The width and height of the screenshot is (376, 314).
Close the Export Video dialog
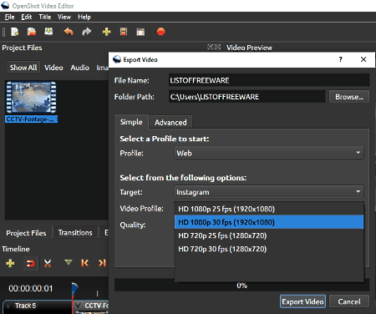tap(363, 59)
